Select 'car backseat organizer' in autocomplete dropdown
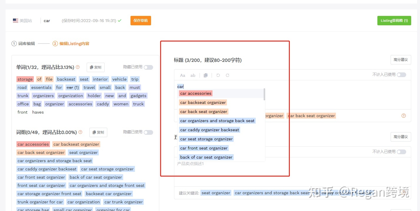Image resolution: width=420 pixels, height=211 pixels. pos(203,102)
